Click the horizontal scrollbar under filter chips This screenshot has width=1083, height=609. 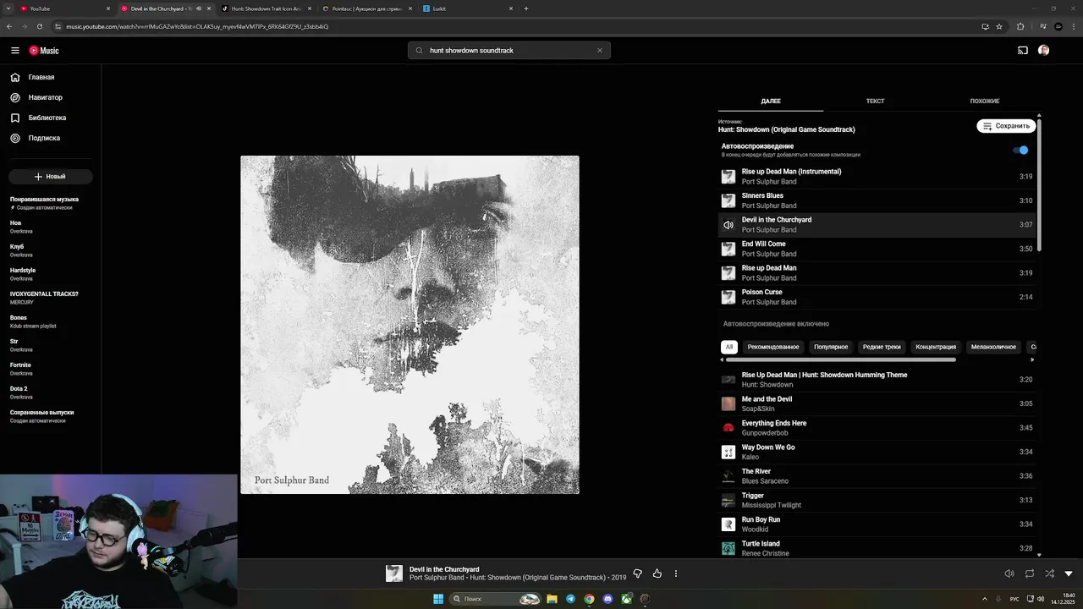pyautogui.click(x=842, y=359)
